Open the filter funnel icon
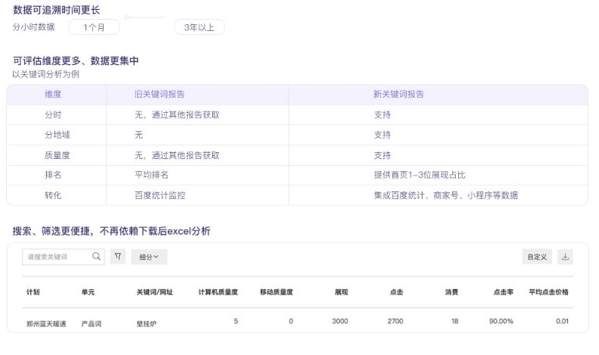599x355 pixels. pos(118,257)
